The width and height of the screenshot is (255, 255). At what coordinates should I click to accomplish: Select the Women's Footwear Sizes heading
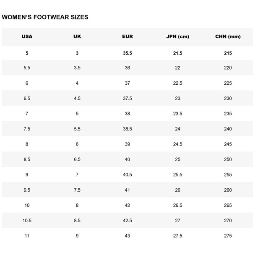point(45,17)
